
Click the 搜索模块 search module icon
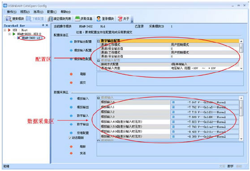tap(9, 19)
